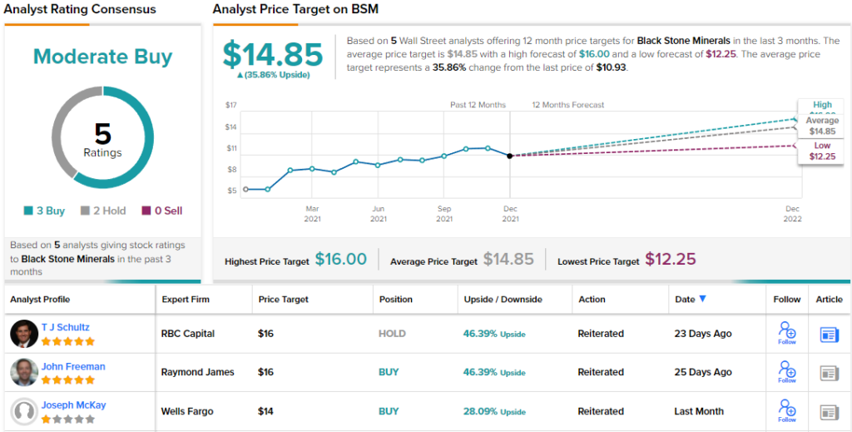
Task: Follow analyst T J Schultz
Action: coord(786,333)
